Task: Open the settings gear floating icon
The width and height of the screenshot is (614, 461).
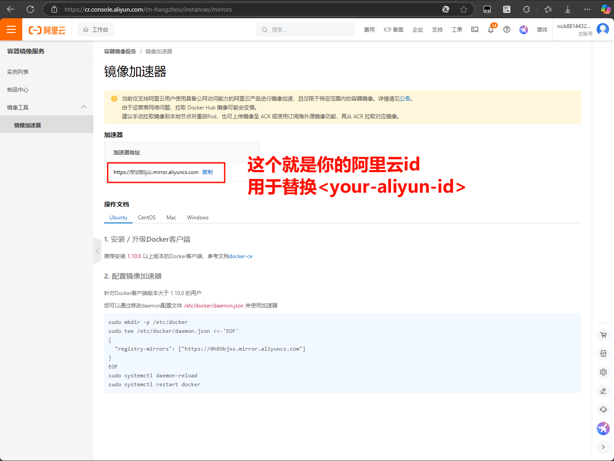Action: tap(603, 372)
